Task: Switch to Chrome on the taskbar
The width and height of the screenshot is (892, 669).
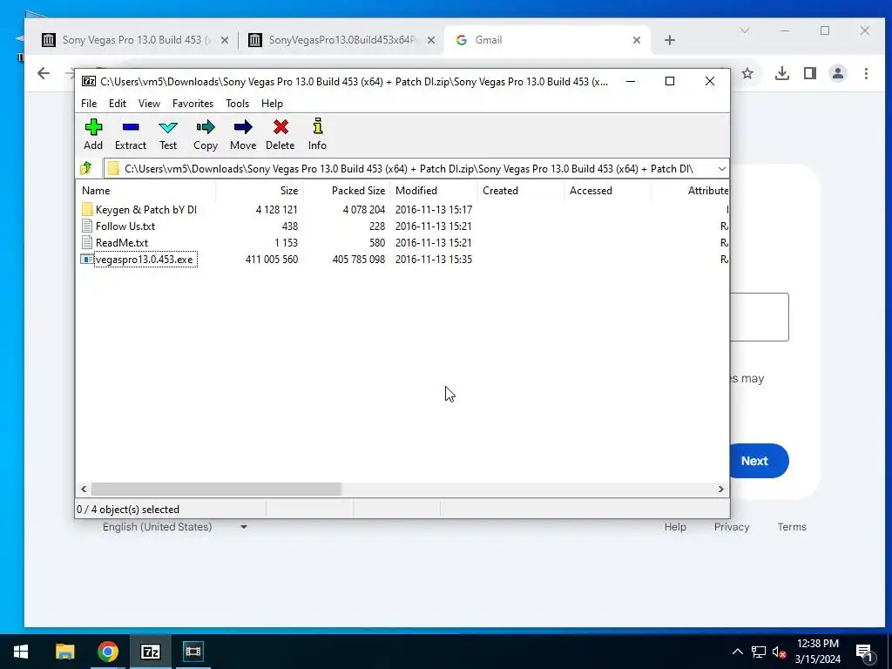Action: 107,652
